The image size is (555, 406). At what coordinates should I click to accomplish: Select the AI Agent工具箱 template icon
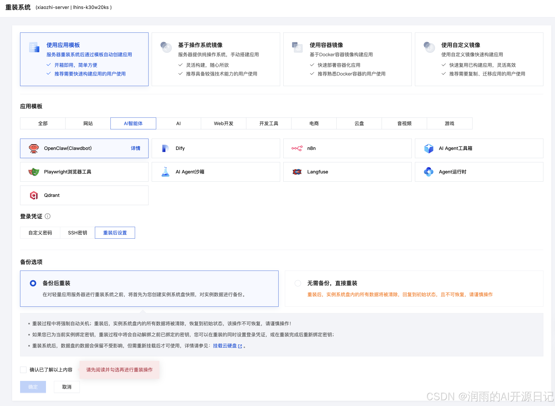429,148
